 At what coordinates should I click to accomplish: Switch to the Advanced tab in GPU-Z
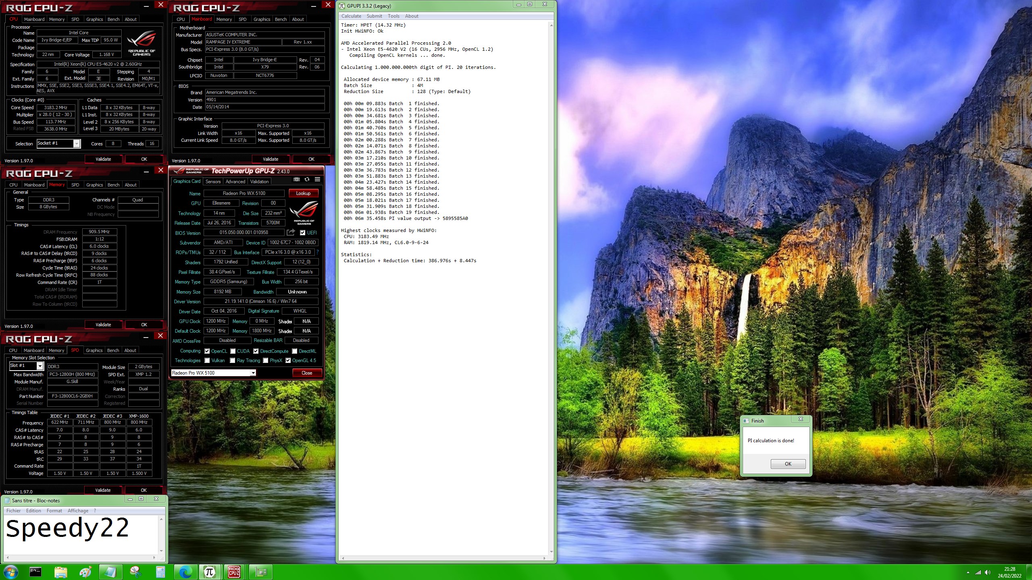(x=235, y=182)
